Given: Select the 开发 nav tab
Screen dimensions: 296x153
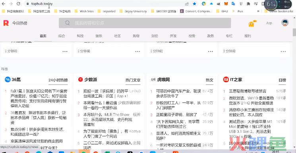Looking at the screenshot, I should coord(173,36).
